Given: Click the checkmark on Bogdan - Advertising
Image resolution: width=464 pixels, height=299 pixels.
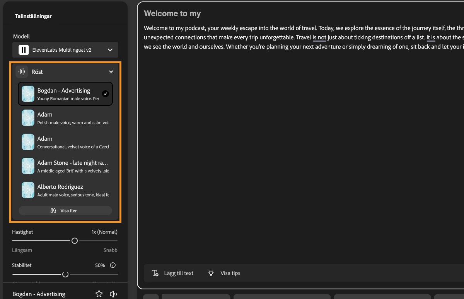Looking at the screenshot, I should point(105,94).
